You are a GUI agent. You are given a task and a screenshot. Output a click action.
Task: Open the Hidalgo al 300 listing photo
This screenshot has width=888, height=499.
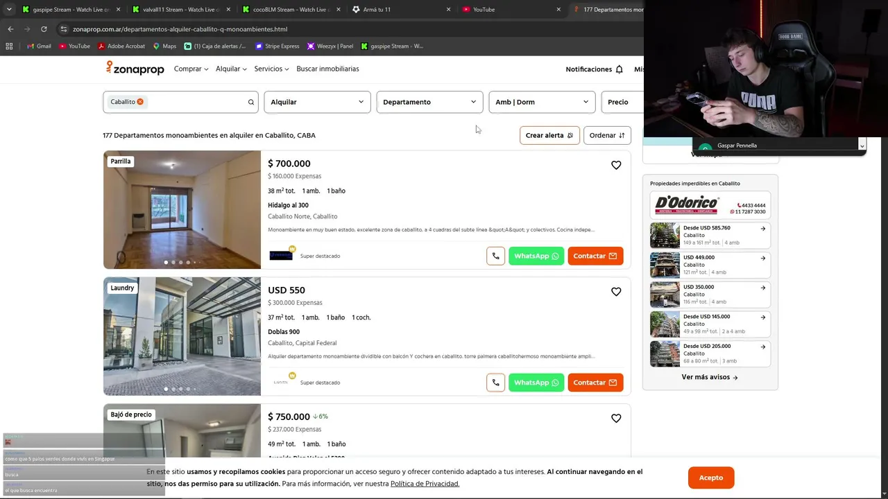click(x=182, y=209)
